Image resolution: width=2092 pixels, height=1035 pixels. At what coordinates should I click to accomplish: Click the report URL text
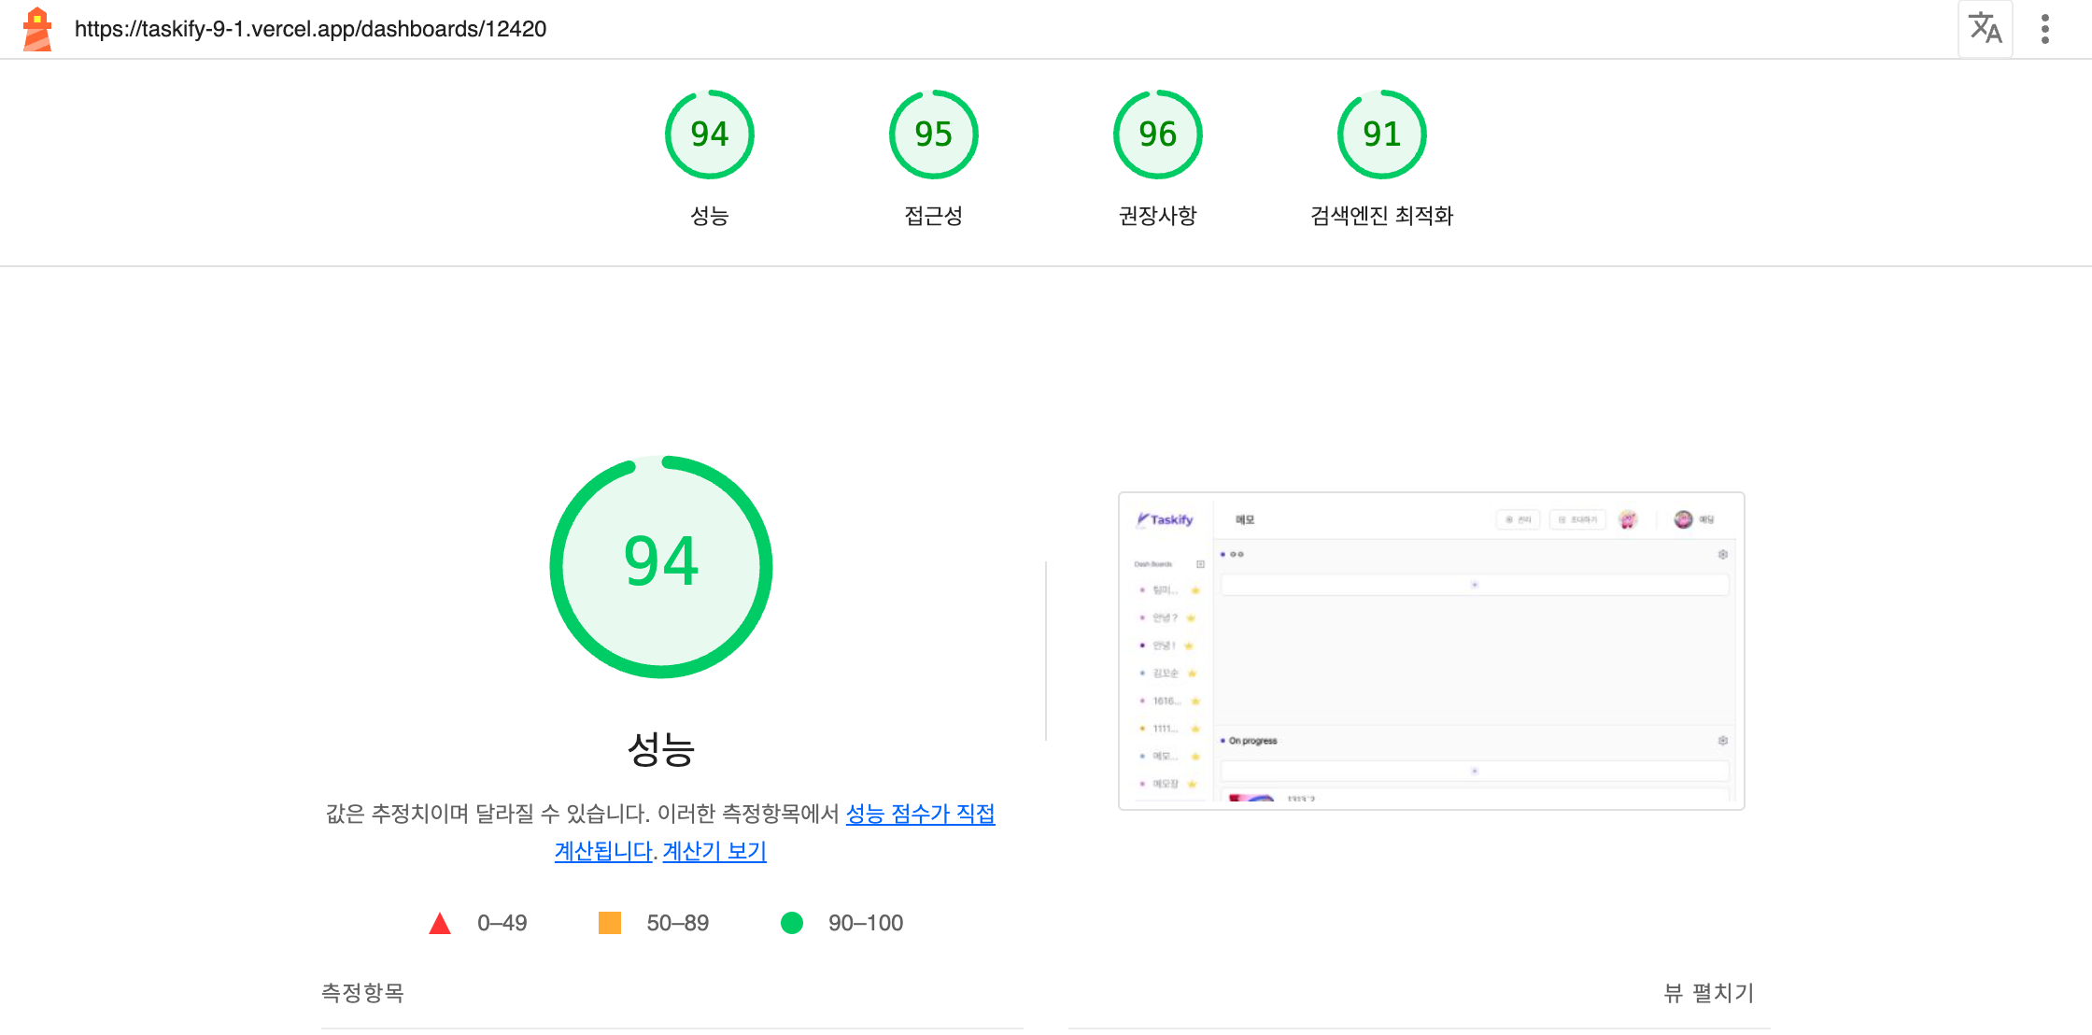click(310, 29)
